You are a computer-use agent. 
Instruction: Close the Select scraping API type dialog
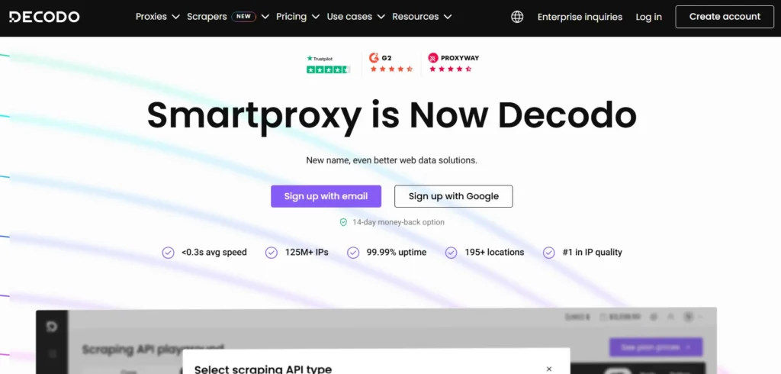pyautogui.click(x=549, y=369)
